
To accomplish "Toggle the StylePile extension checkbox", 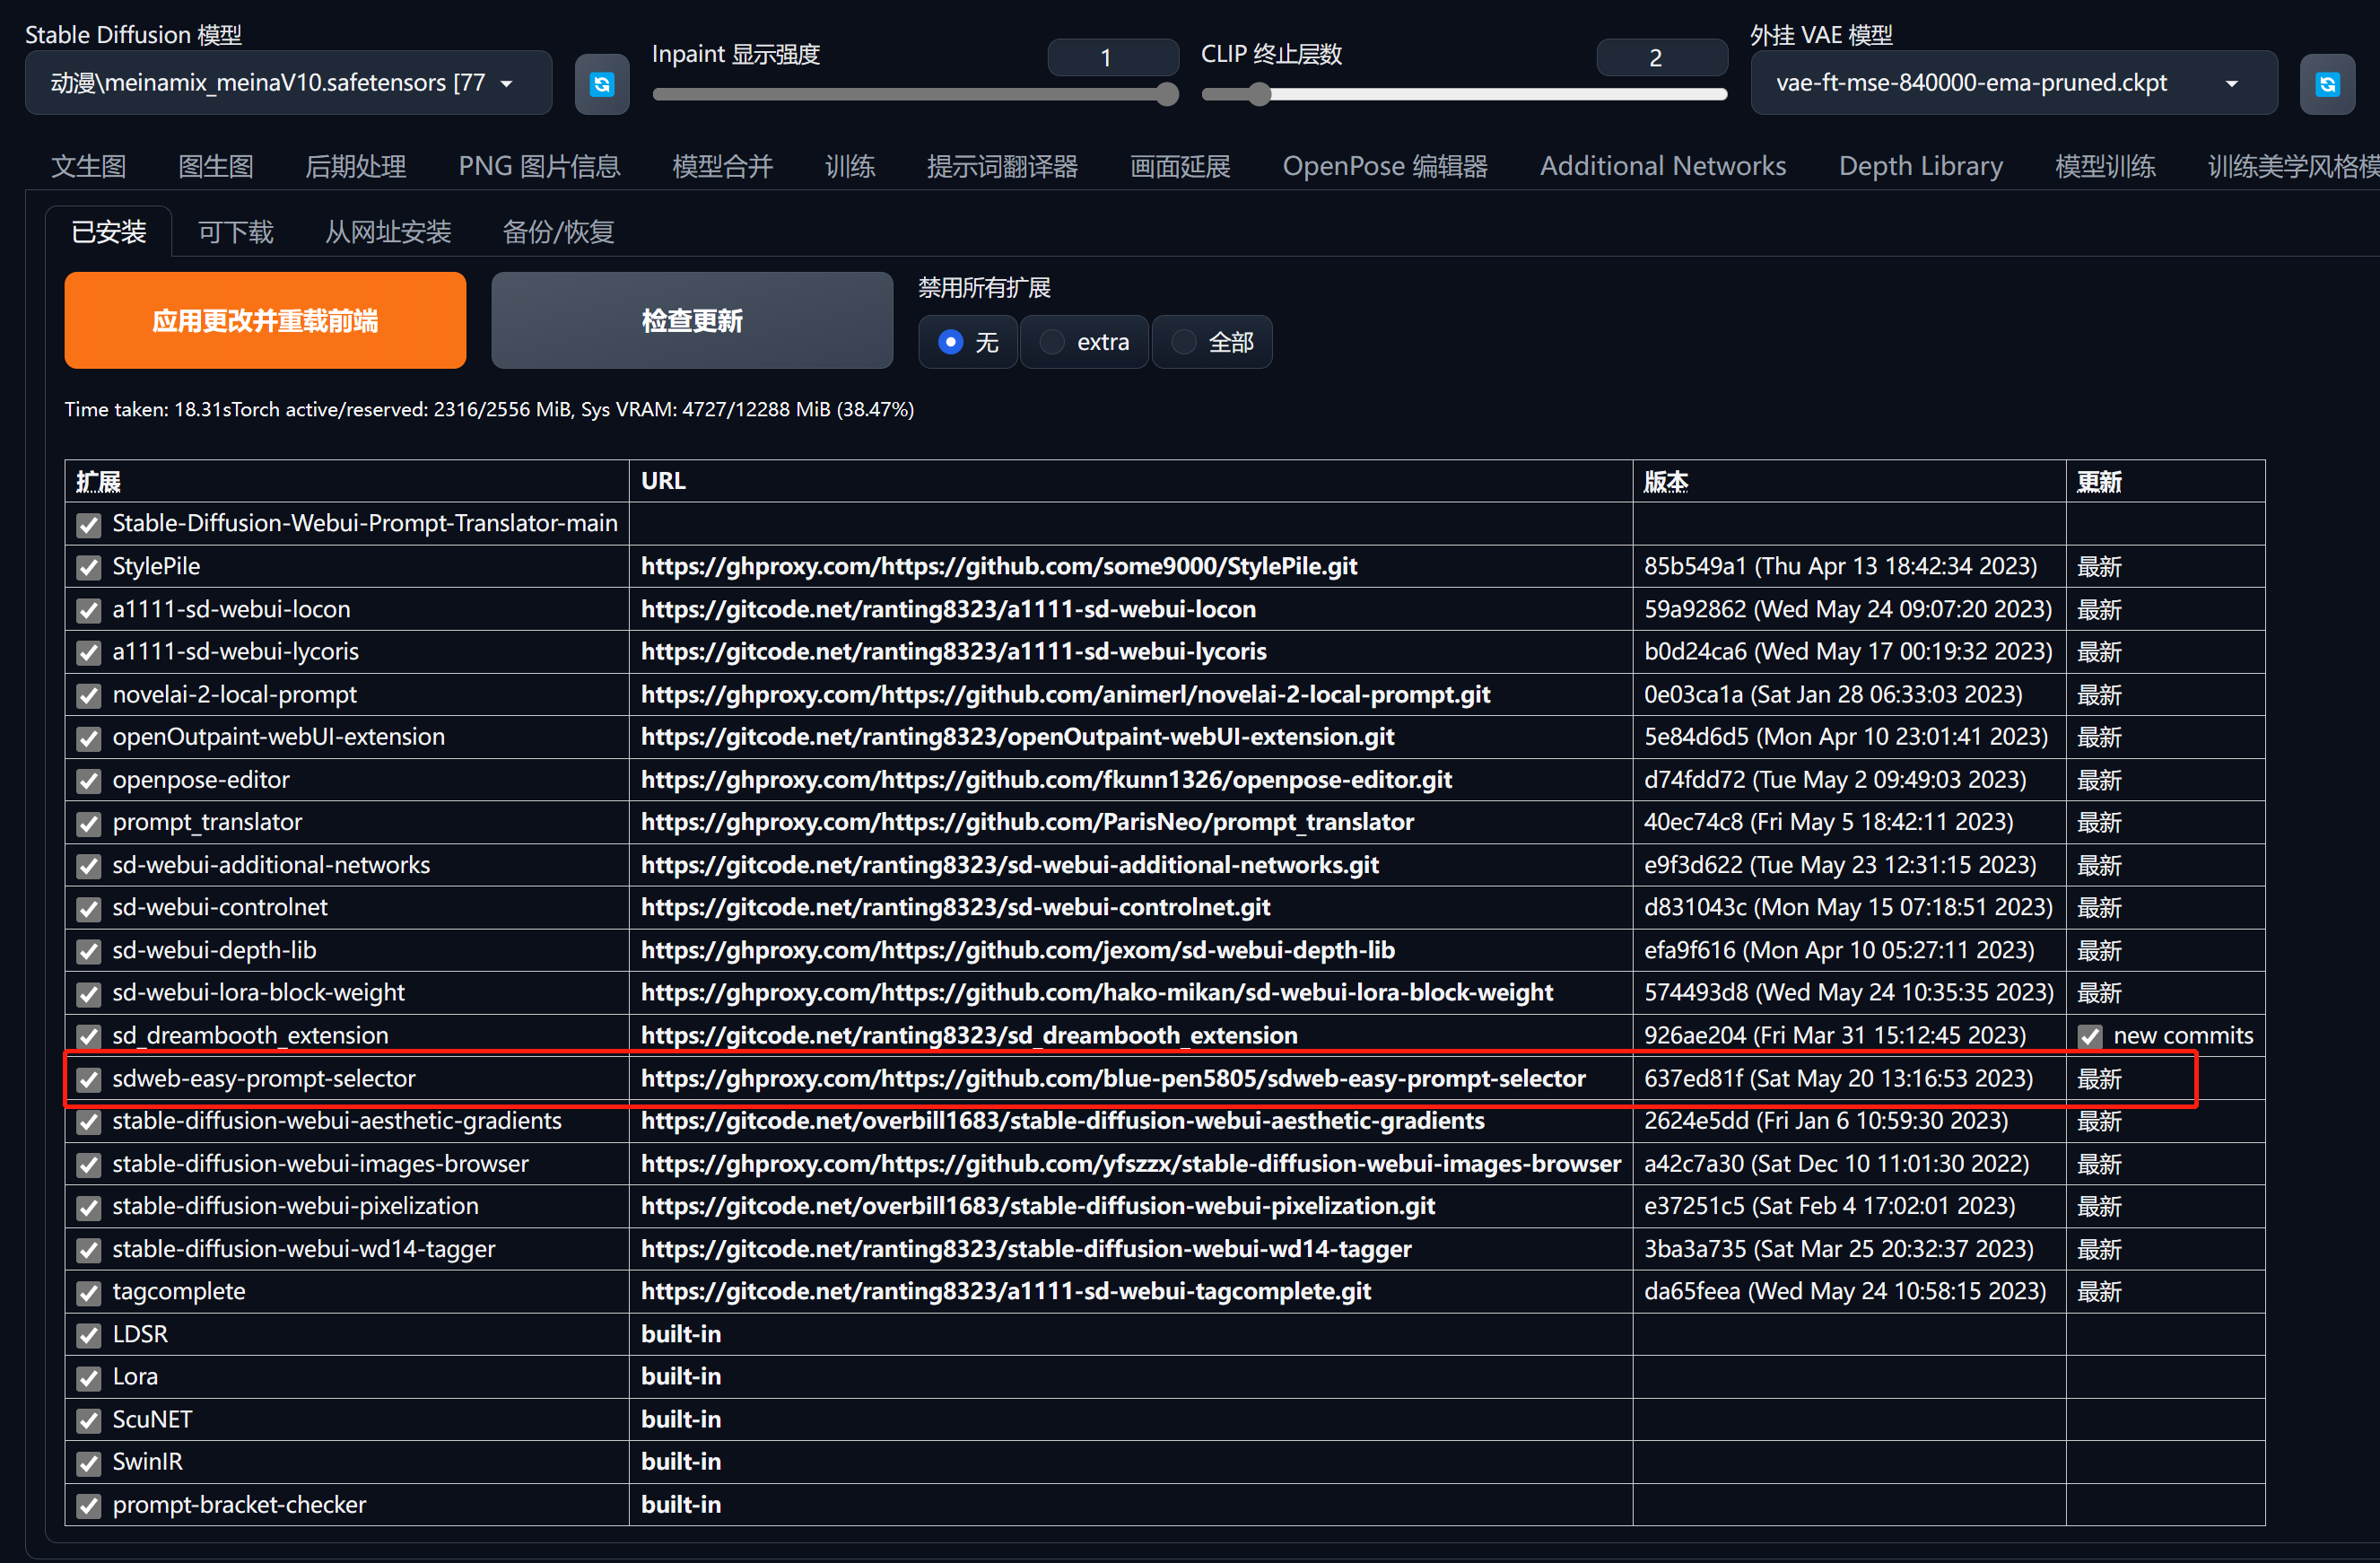I will [x=89, y=568].
